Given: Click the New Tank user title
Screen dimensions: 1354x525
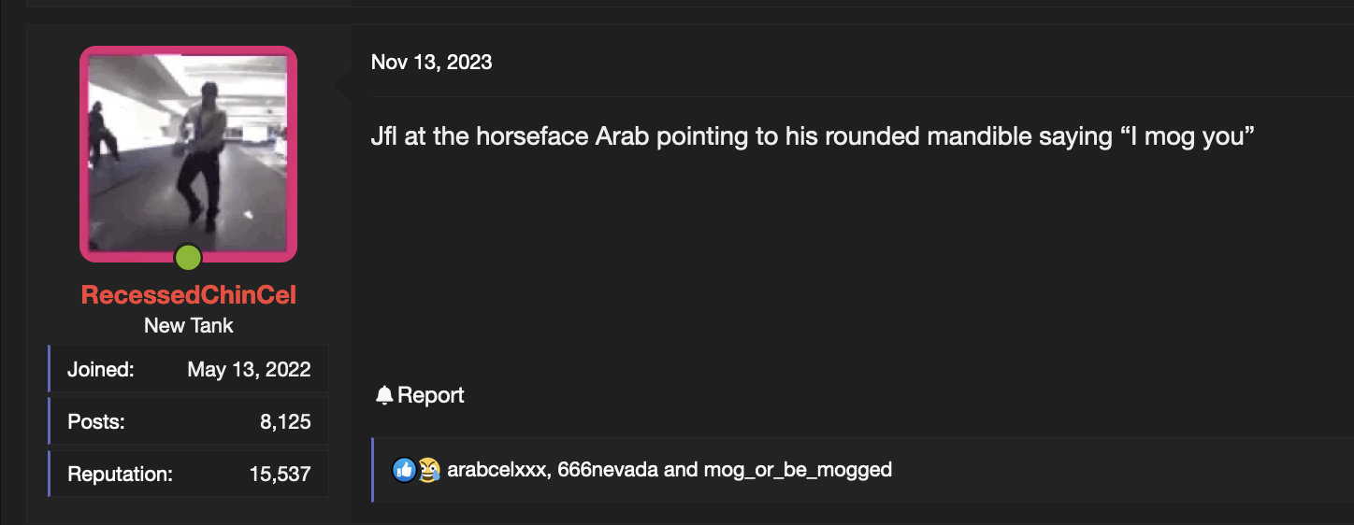Looking at the screenshot, I should (x=189, y=326).
